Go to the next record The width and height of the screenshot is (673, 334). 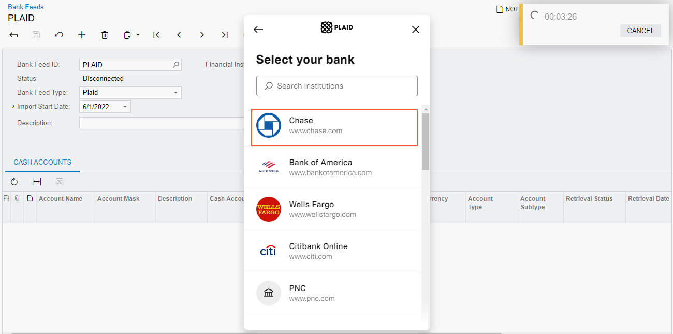point(202,35)
